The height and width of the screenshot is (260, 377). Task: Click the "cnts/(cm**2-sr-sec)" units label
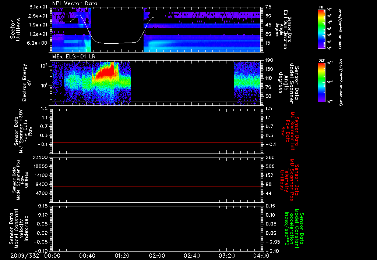pos(340,29)
